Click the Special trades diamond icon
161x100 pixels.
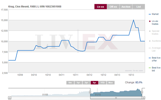(150, 31)
